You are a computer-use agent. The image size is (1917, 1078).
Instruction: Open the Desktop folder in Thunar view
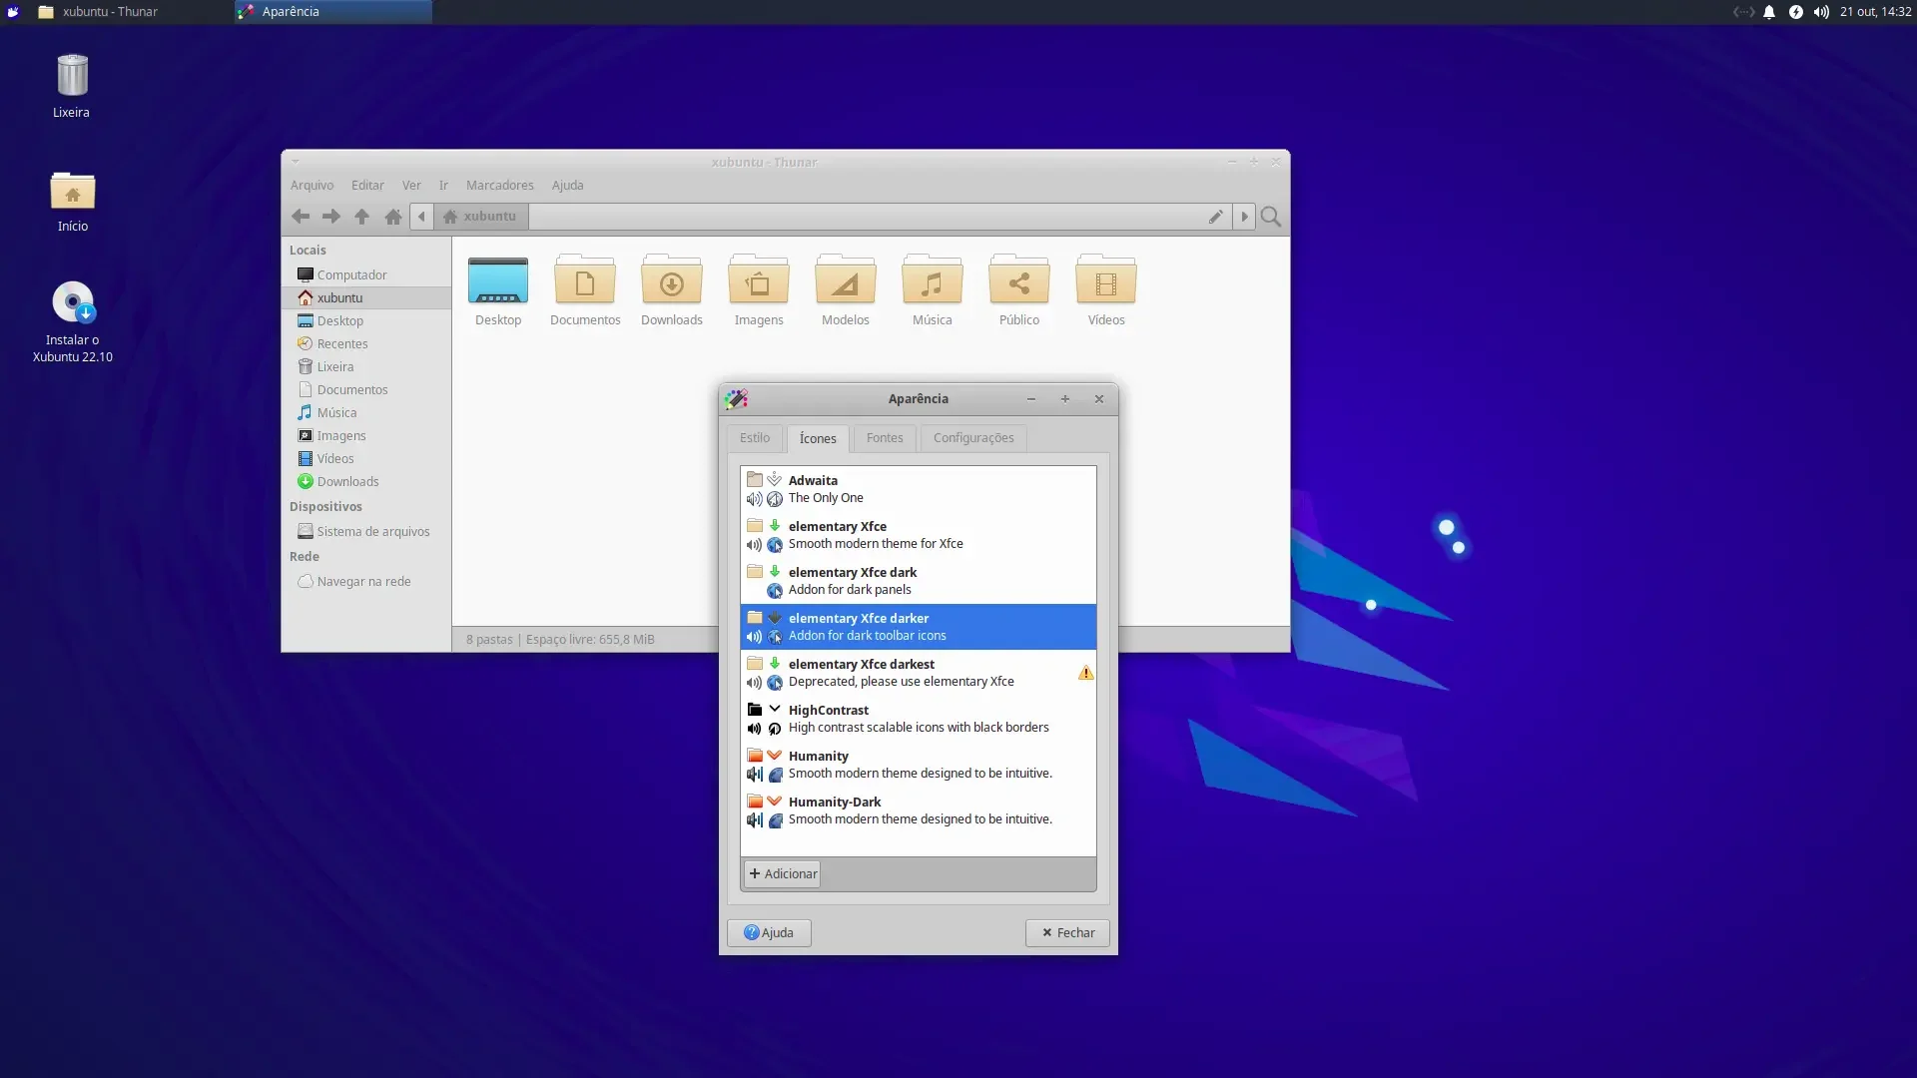click(498, 280)
